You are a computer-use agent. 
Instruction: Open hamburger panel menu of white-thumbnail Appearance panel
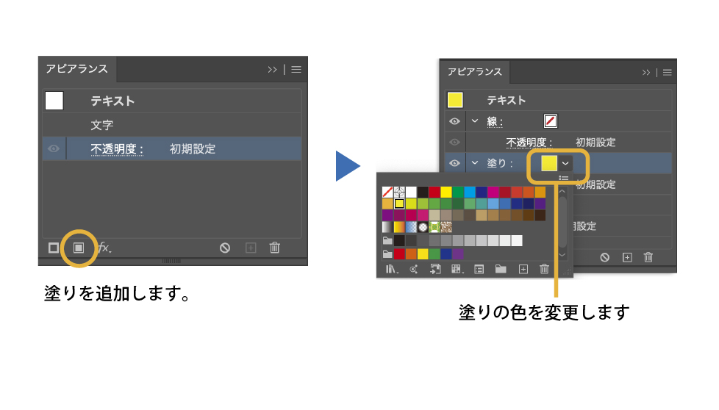pos(296,69)
